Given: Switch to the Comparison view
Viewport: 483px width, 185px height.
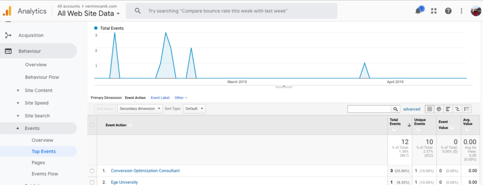Looking at the screenshot, I should pyautogui.click(x=457, y=109).
